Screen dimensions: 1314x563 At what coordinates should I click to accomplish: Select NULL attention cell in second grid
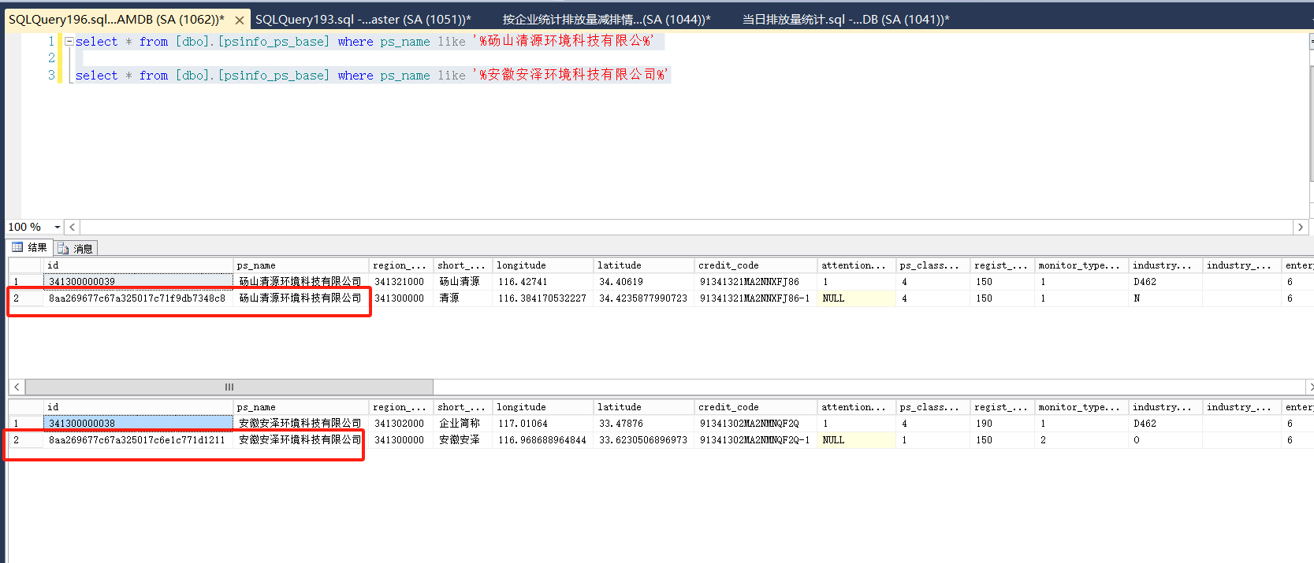click(x=857, y=440)
